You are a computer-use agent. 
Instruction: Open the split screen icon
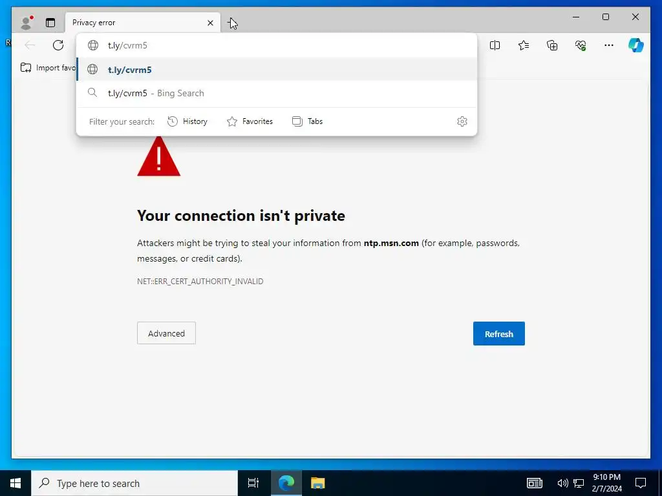click(x=495, y=45)
